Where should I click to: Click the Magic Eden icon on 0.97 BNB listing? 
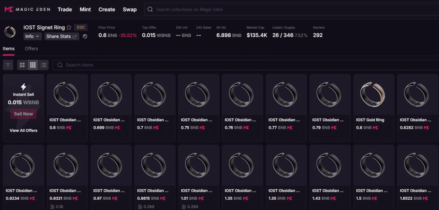coord(114,198)
